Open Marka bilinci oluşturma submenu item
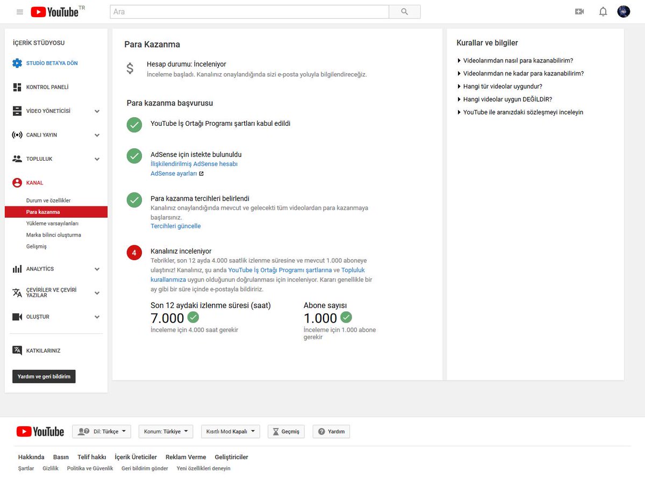645x486 pixels. [54, 235]
